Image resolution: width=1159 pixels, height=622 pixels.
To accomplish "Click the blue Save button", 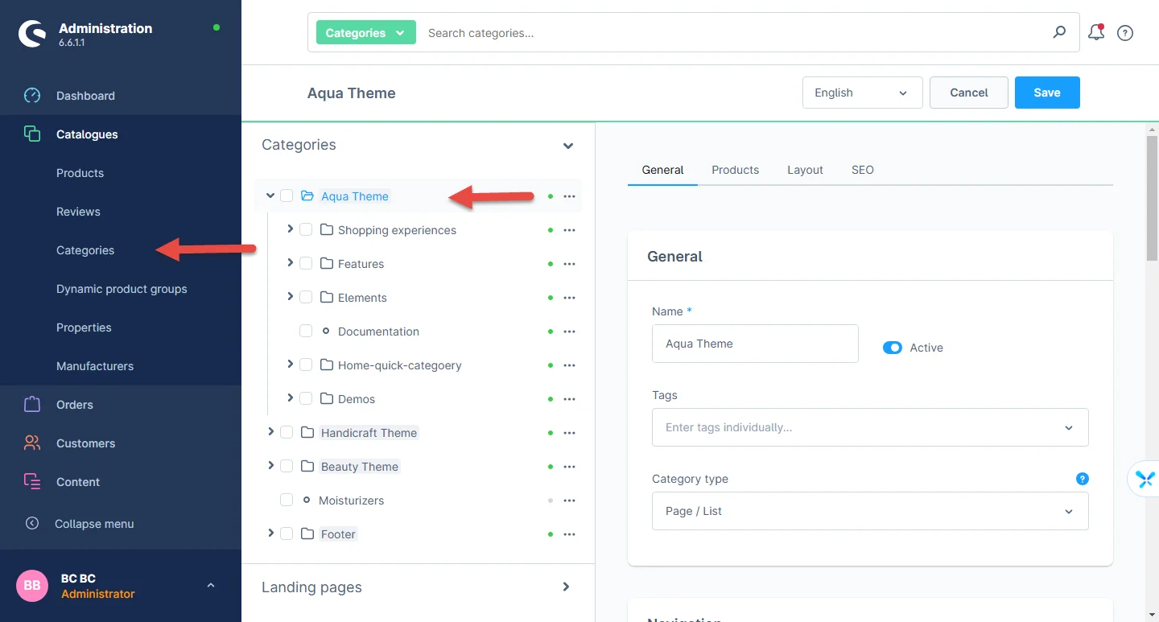I will point(1046,93).
